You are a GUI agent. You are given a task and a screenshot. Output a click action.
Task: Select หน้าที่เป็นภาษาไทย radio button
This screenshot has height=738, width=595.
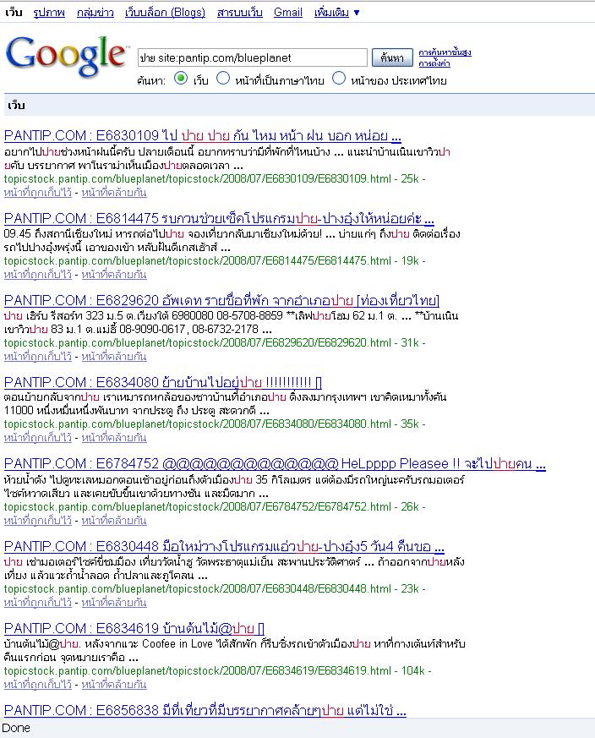[223, 78]
